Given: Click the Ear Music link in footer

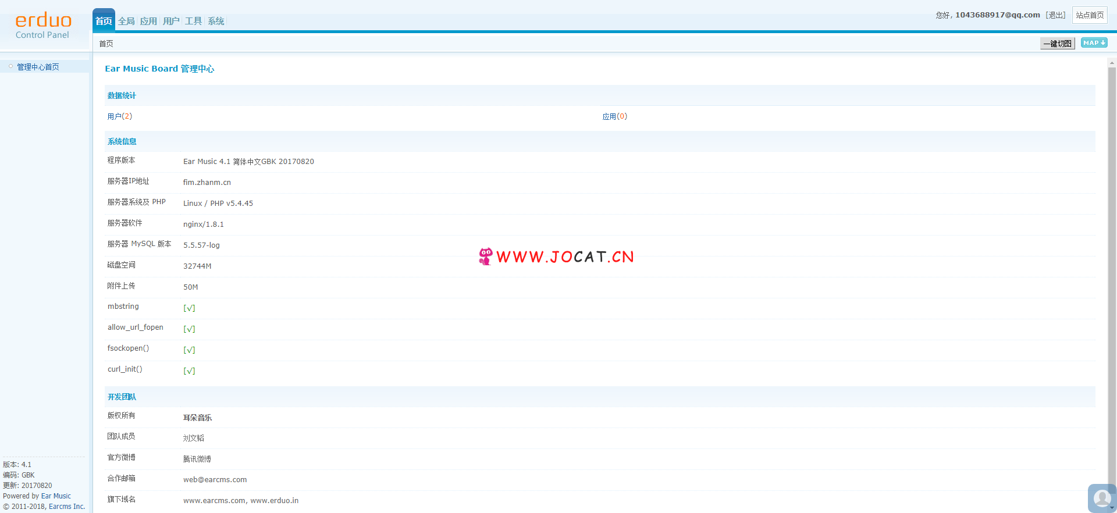Looking at the screenshot, I should pos(56,496).
